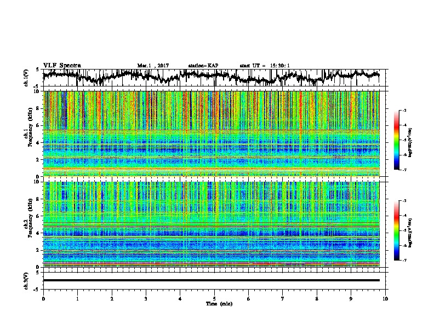Click the "-7" value on ch.1 color bar
The width and height of the screenshot is (434, 335).
[x=404, y=170]
